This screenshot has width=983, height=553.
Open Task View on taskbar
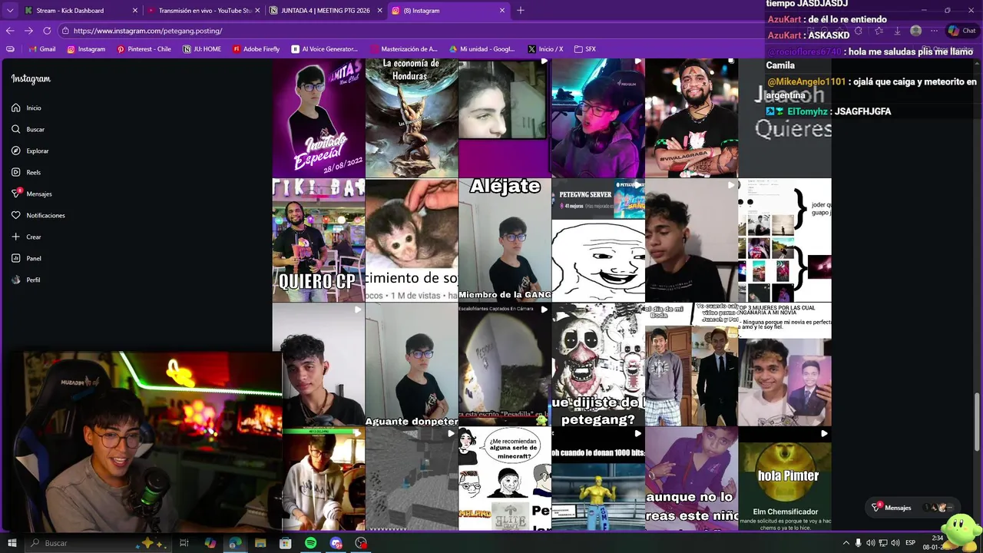[184, 543]
